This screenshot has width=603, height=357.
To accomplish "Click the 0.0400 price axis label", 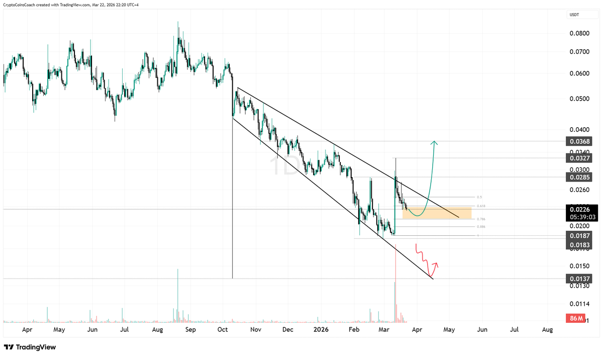I will (579, 130).
